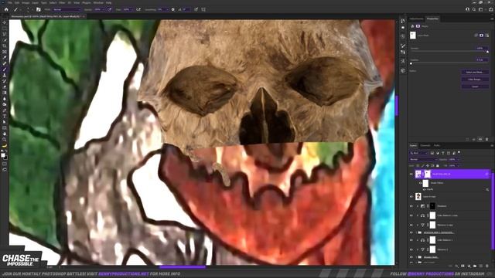Viewport: 495px width, 278px height.
Task: Open the Kind filter dropdown in Layers
Action: tap(419, 153)
